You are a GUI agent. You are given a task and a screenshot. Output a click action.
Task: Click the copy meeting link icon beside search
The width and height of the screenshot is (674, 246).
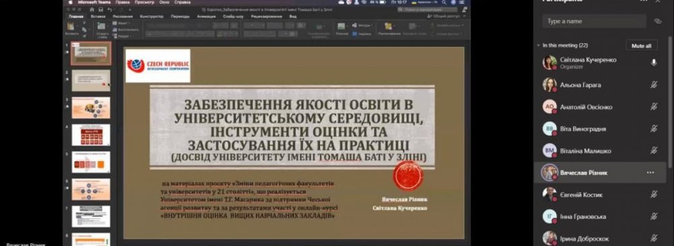point(657,21)
